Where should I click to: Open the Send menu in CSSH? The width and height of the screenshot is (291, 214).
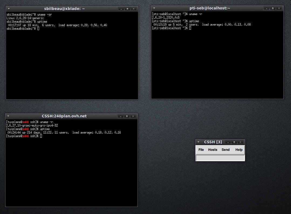[x=225, y=150]
